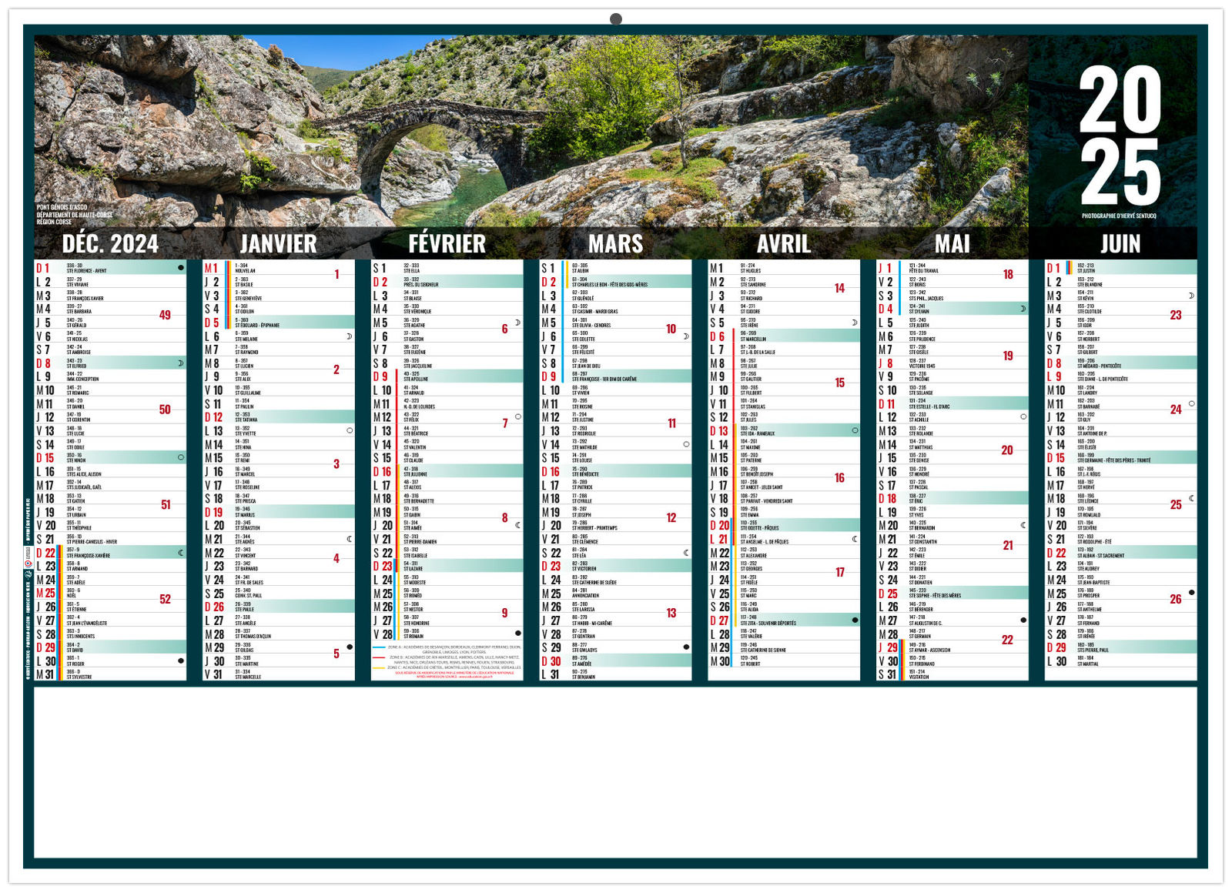This screenshot has height=893, width=1232.
Task: Click the first quarter moon on Février 5
Action: [x=517, y=323]
